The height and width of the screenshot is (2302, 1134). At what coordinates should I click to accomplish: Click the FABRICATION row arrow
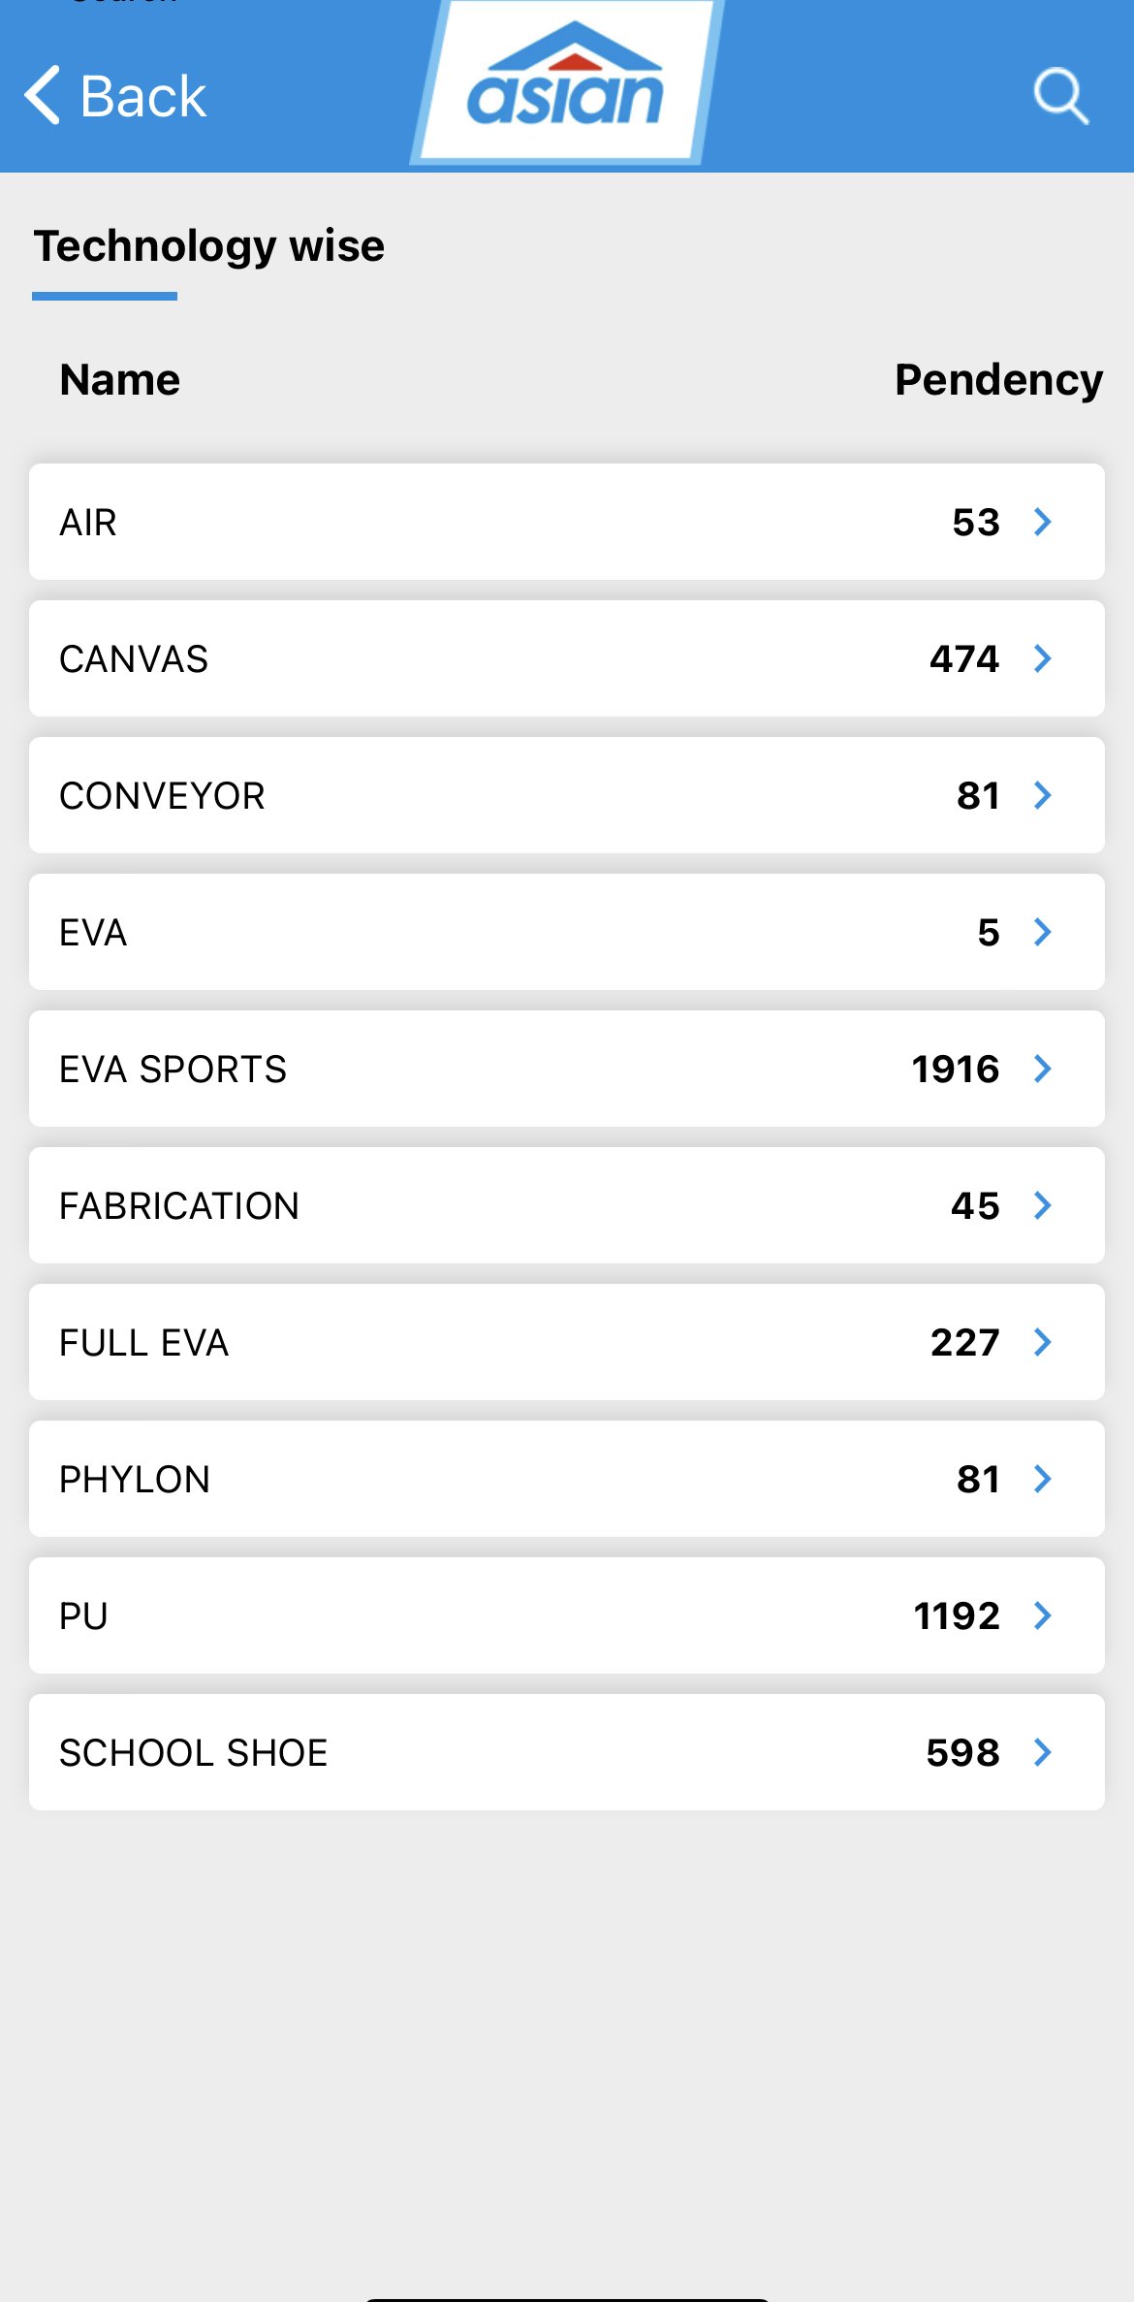point(1043,1205)
